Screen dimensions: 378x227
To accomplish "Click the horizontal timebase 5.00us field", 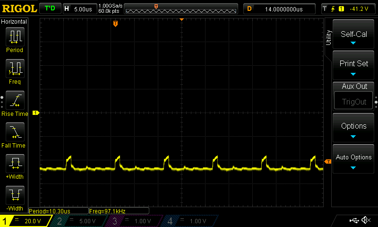I will (80, 9).
